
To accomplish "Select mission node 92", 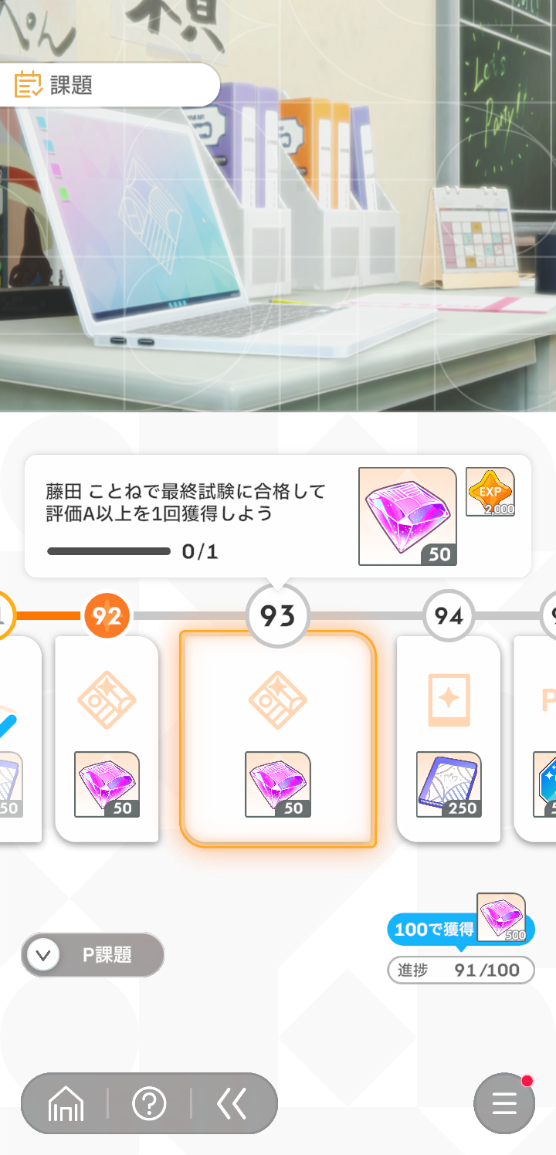I will pyautogui.click(x=107, y=616).
